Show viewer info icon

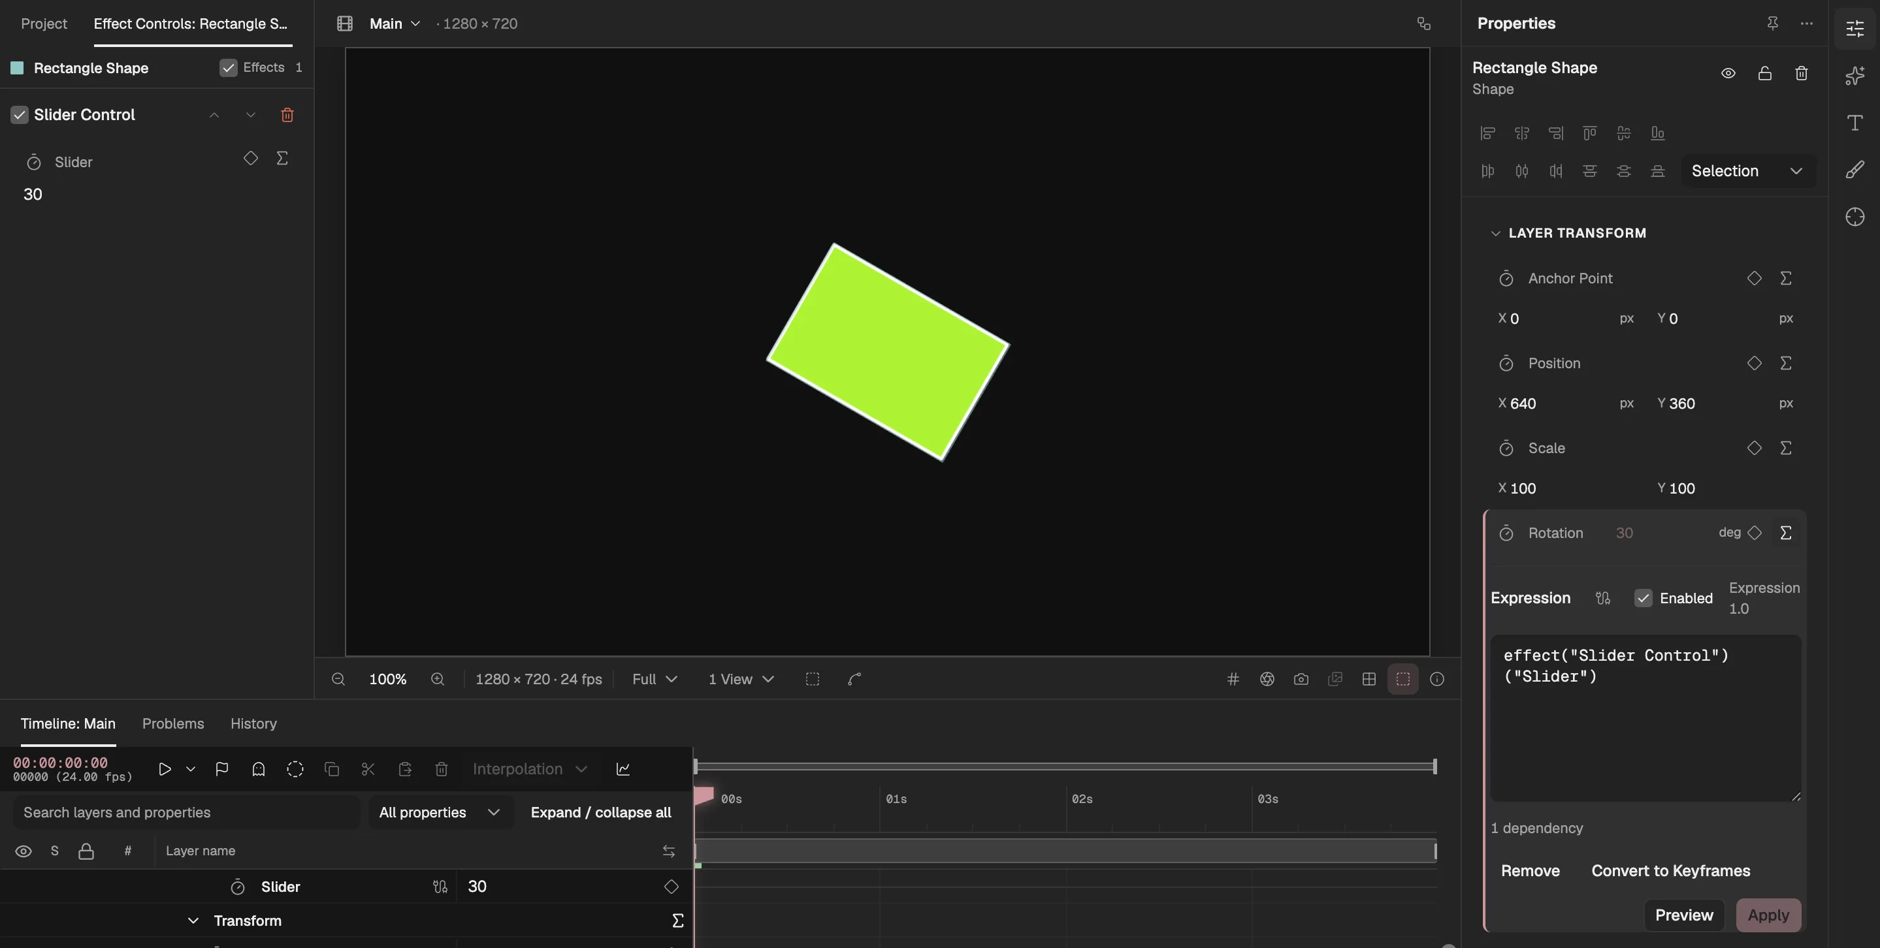[x=1436, y=679]
